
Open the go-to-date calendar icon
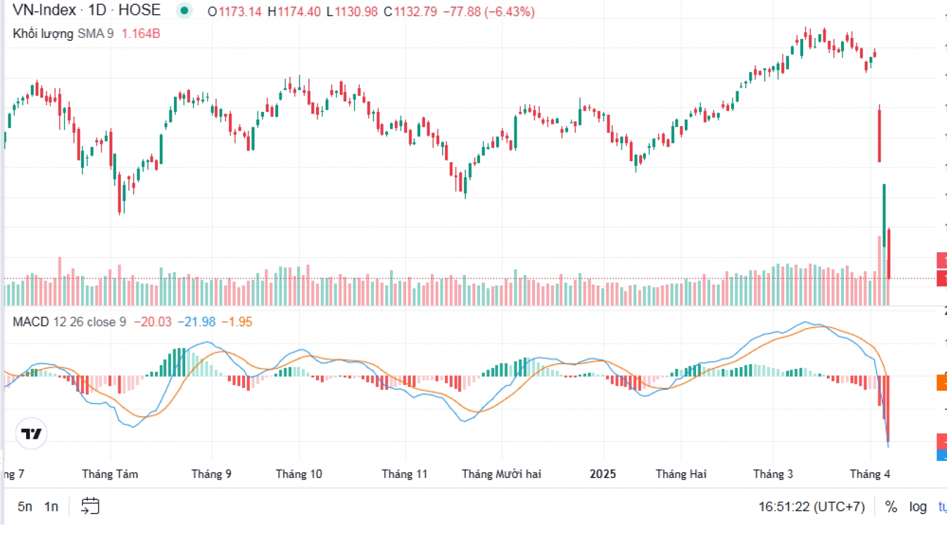tap(90, 506)
